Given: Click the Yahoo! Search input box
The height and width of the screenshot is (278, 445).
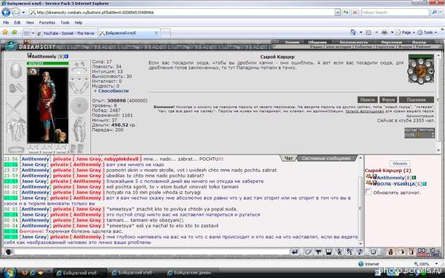Looking at the screenshot, I should [x=395, y=12].
